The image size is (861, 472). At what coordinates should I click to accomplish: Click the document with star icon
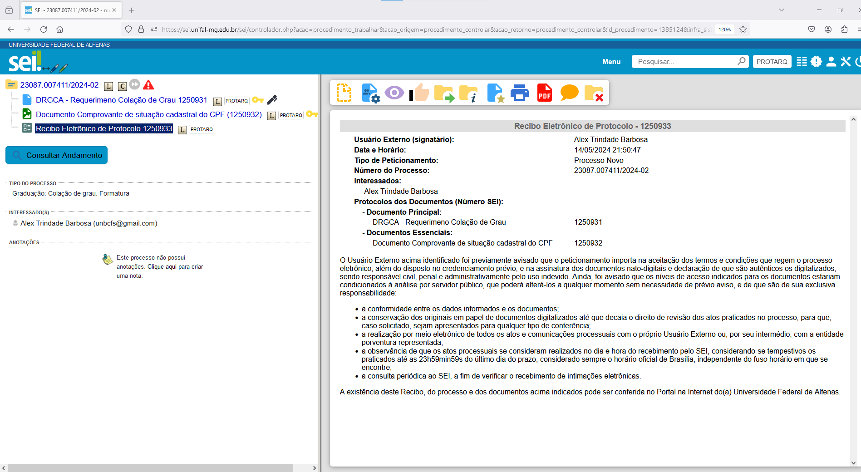click(496, 93)
